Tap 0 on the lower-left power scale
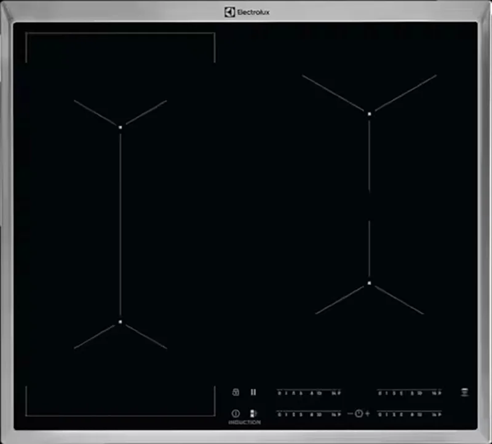492x444 pixels. [x=278, y=413]
